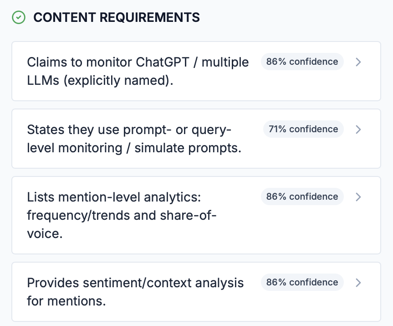Click the "LLMs (explicitly named)." text line
This screenshot has height=326, width=393.
click(x=100, y=81)
